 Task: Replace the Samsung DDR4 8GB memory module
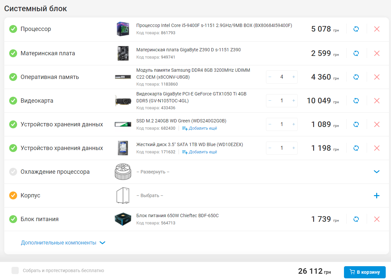[356, 77]
